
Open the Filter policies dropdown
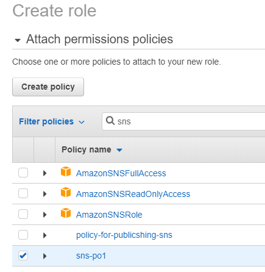(52, 121)
